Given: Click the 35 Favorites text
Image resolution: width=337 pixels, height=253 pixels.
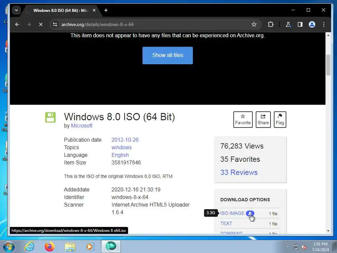Looking at the screenshot, I should coord(240,159).
